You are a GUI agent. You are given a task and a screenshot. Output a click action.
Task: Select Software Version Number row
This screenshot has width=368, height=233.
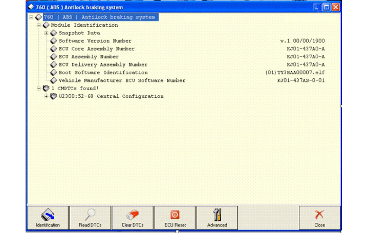tap(95, 41)
